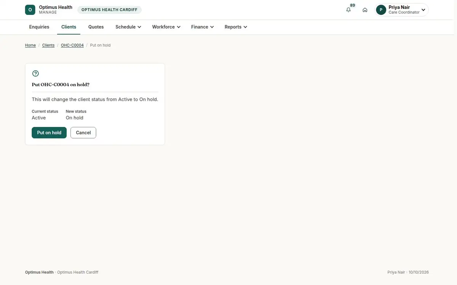Image resolution: width=457 pixels, height=285 pixels.
Task: Follow the Clients breadcrumb link
Action: tap(48, 45)
